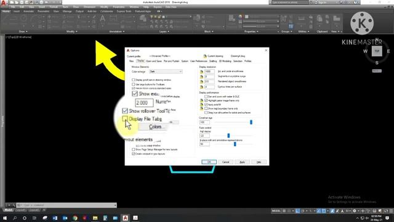
Task: Click OK in the Options dialog
Action: click(209, 162)
